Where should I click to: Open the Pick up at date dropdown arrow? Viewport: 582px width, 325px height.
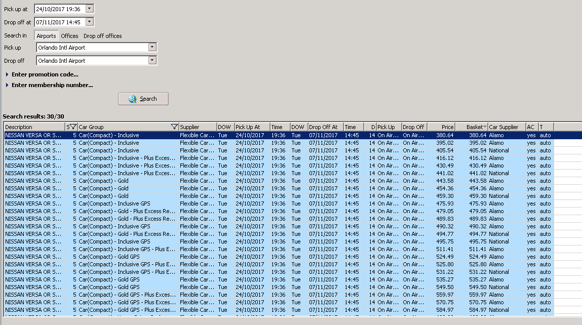point(89,9)
